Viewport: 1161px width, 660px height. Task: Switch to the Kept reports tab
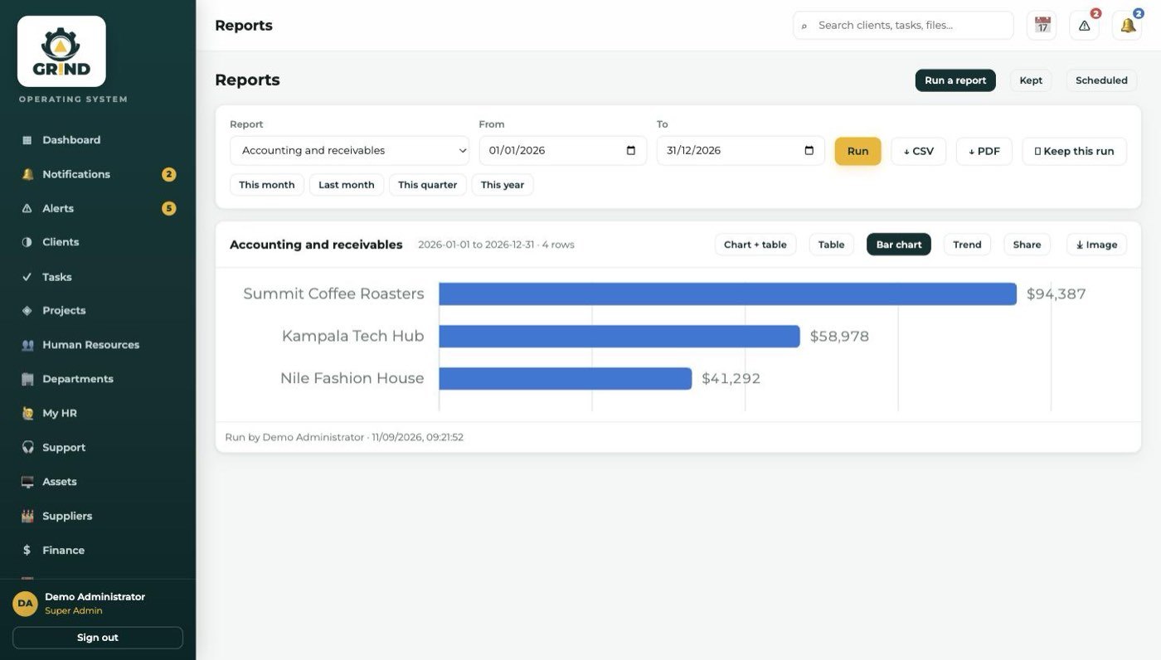1031,80
